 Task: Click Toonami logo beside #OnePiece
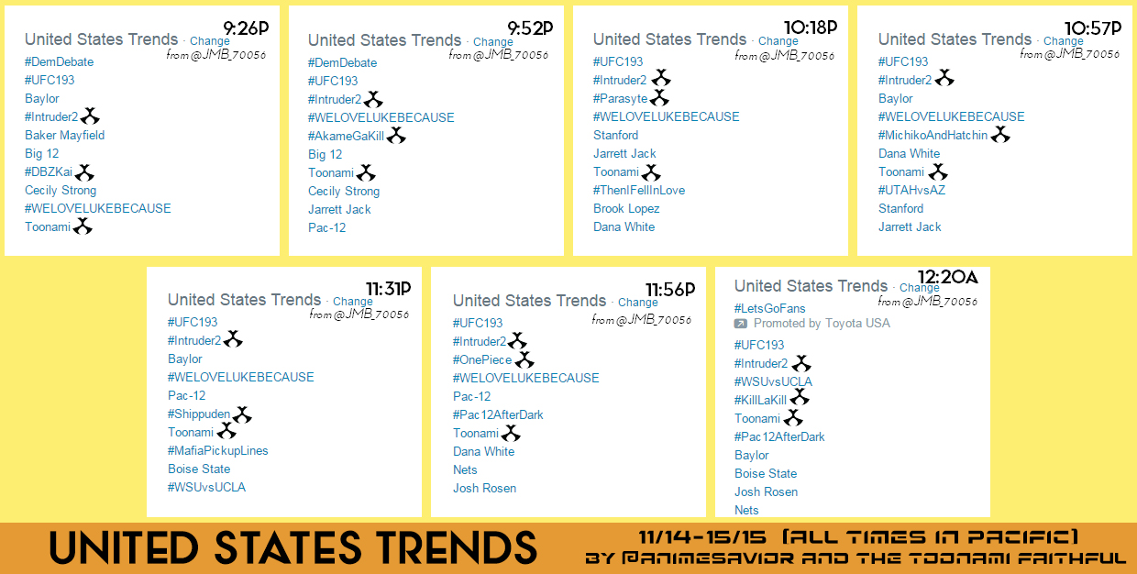[524, 359]
